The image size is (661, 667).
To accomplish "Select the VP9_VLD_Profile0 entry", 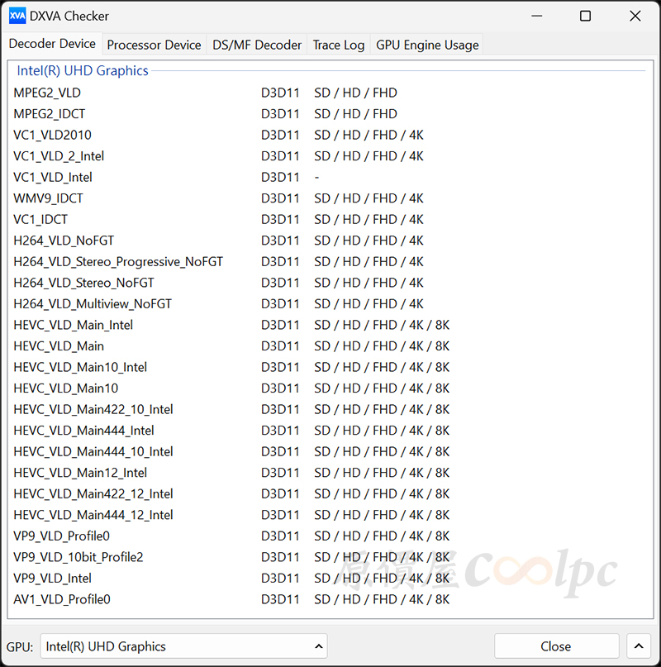I will click(x=330, y=536).
